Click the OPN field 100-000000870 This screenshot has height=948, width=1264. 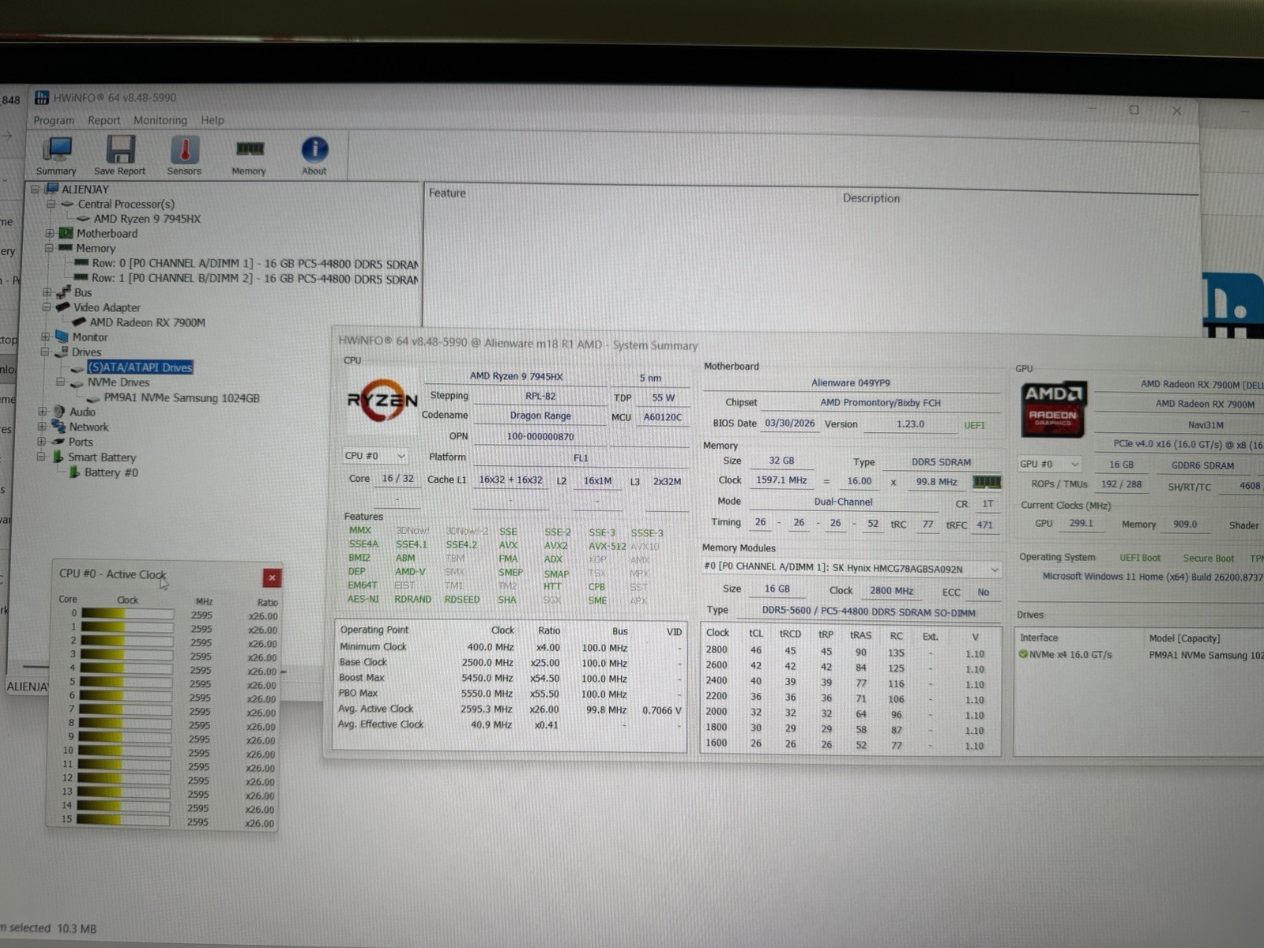(540, 436)
